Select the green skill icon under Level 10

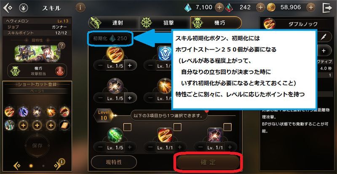tap(115, 135)
